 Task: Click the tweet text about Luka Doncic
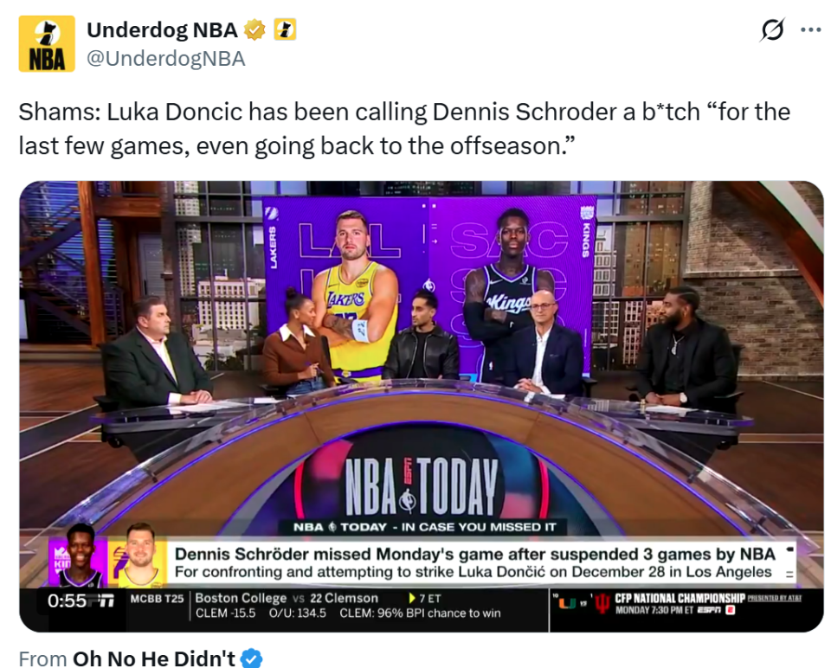pyautogui.click(x=404, y=129)
